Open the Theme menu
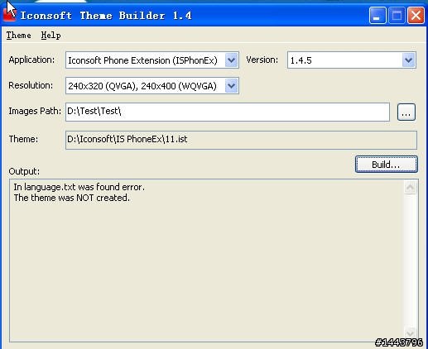 click(x=18, y=36)
